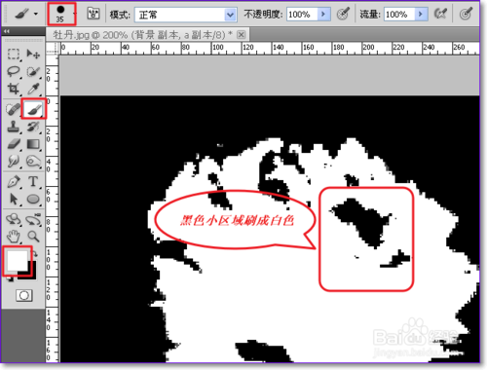The height and width of the screenshot is (370, 487).
Task: Toggle tablet pressure for size
Action: click(x=466, y=14)
